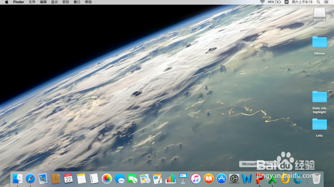The width and height of the screenshot is (334, 187).
Task: Launch Keynote from the Dock
Action: click(183, 178)
